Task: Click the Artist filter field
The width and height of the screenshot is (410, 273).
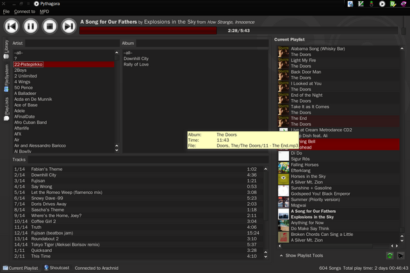Action: point(72,43)
